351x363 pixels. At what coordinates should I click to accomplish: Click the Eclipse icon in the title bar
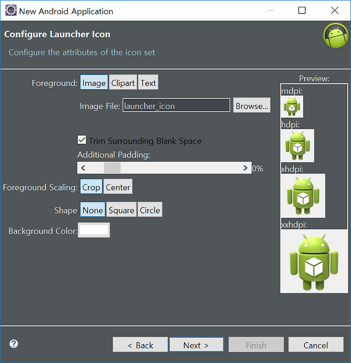11,11
